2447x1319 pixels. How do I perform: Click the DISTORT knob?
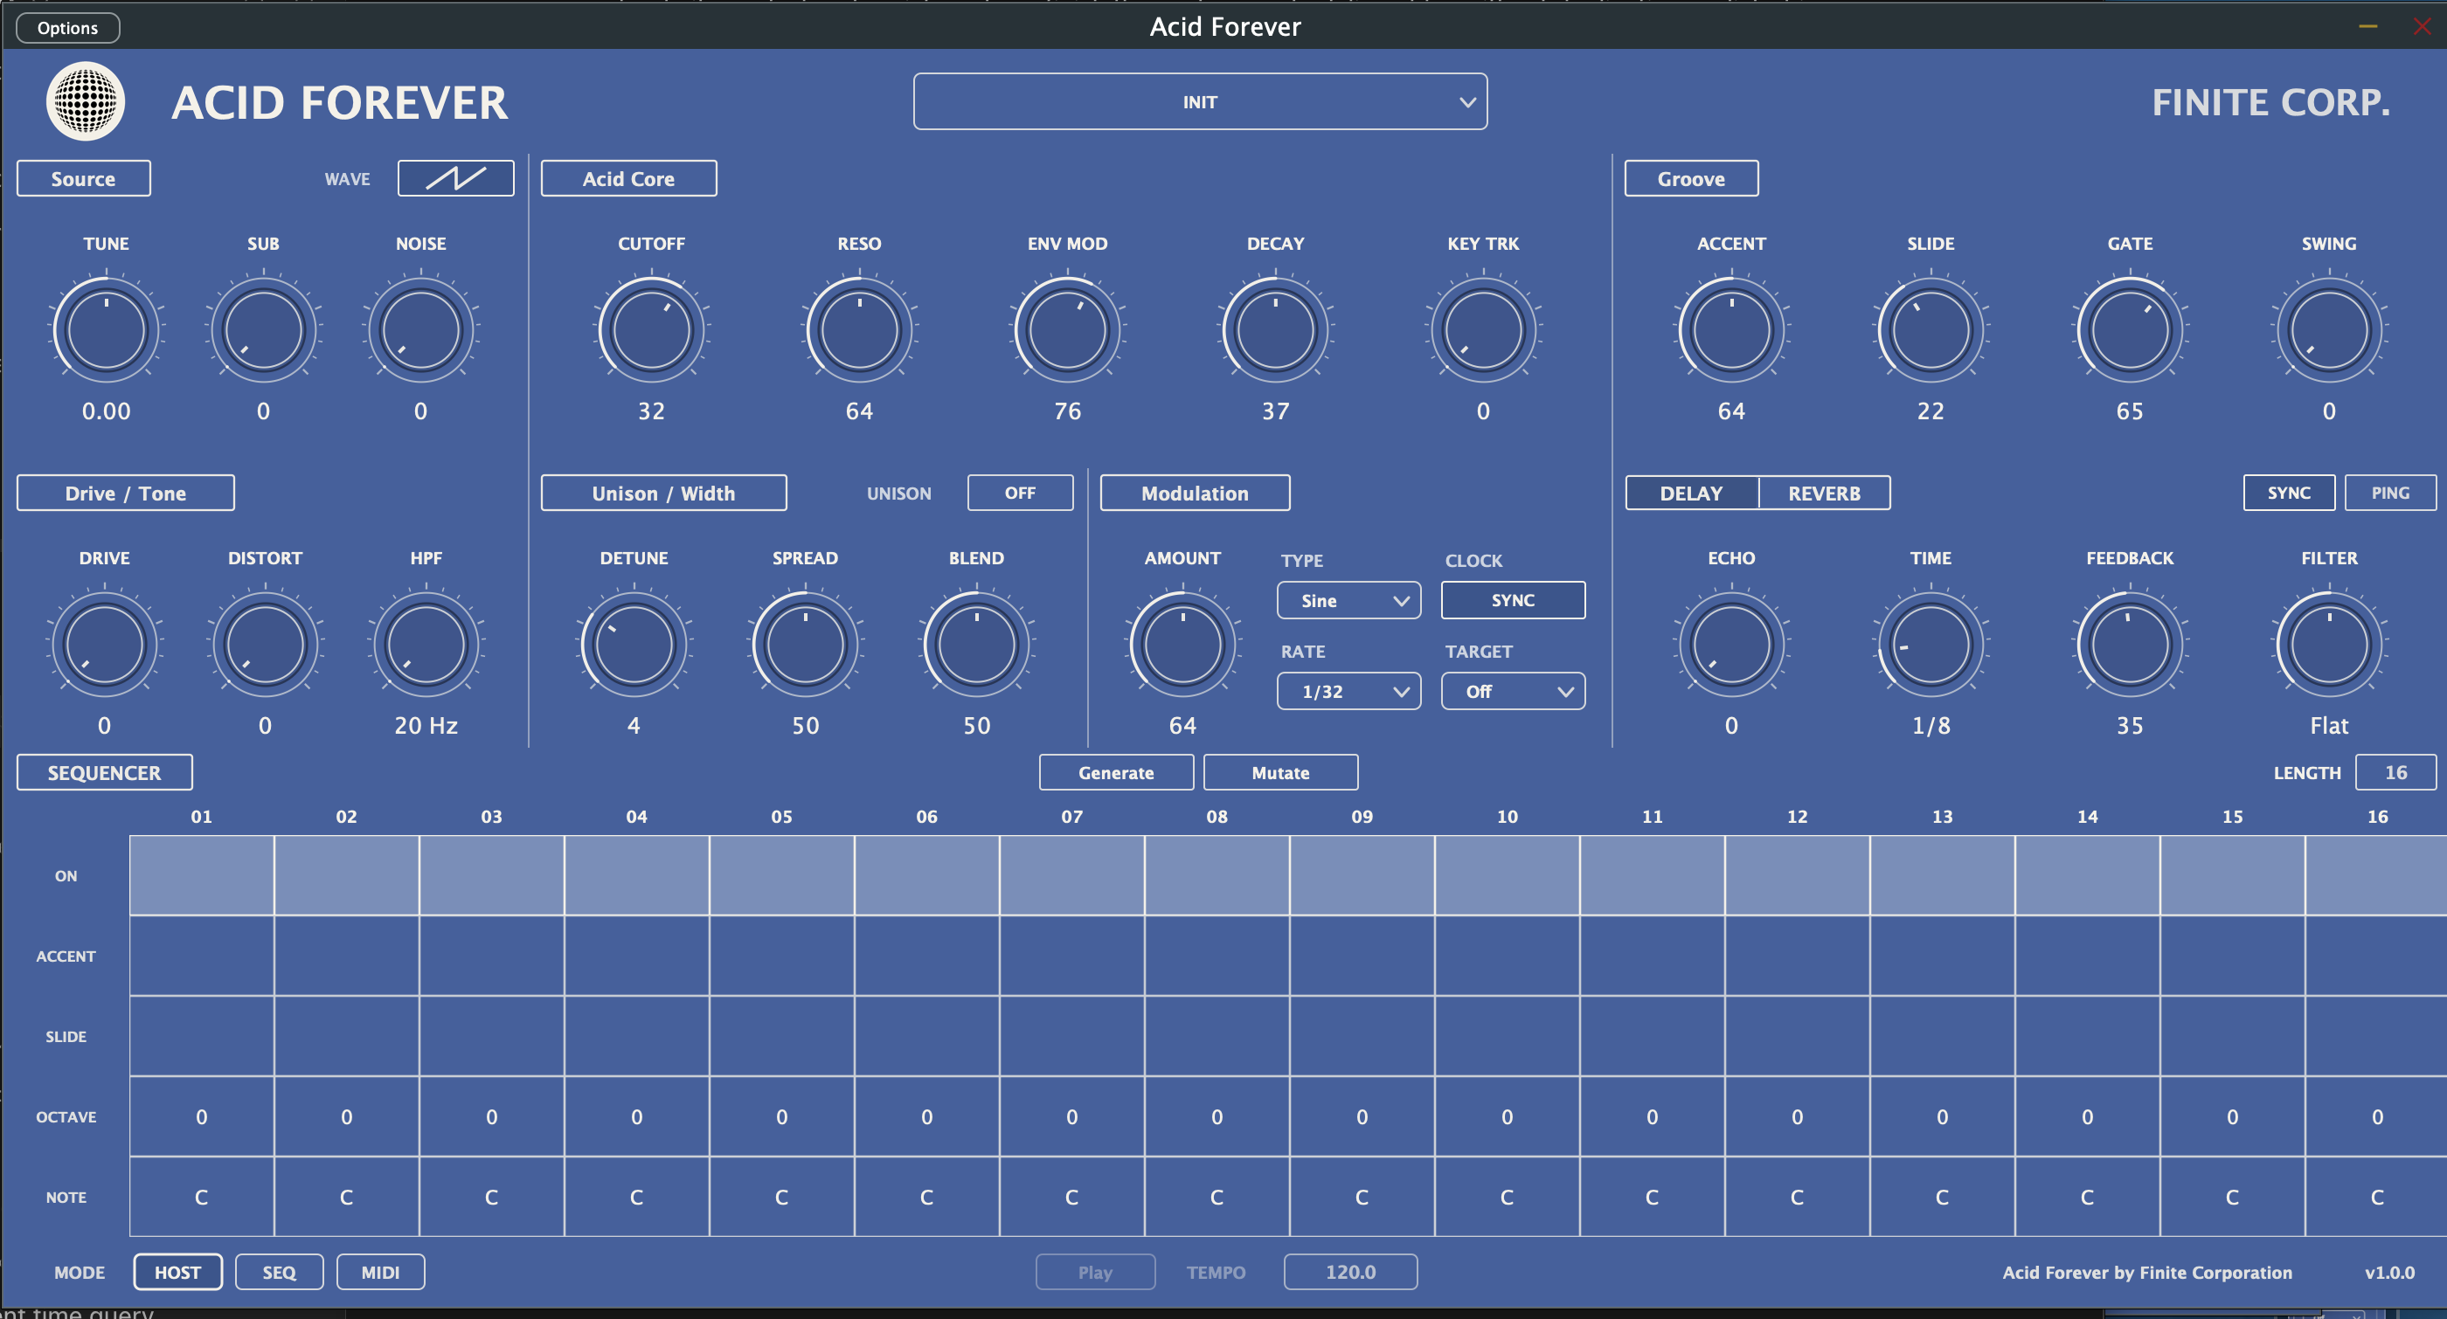[265, 645]
